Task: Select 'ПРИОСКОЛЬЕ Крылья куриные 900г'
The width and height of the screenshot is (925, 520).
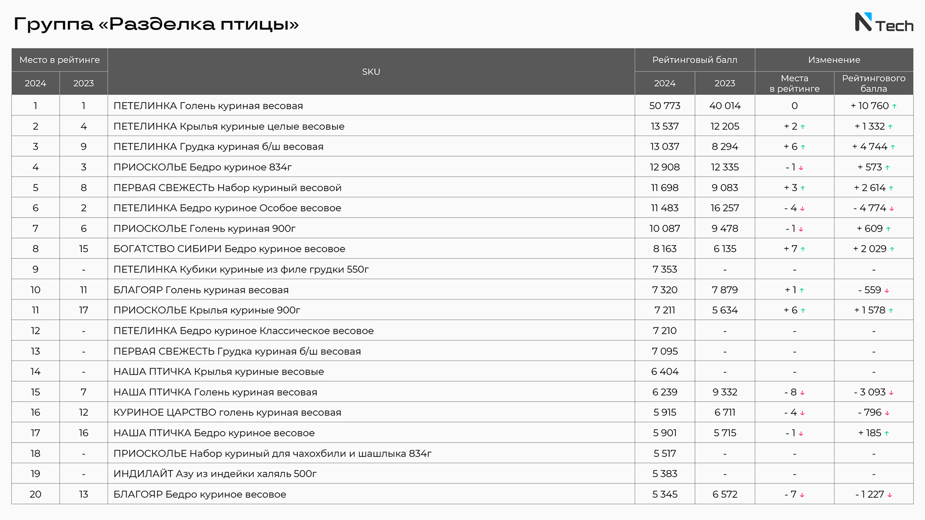Action: pos(207,310)
